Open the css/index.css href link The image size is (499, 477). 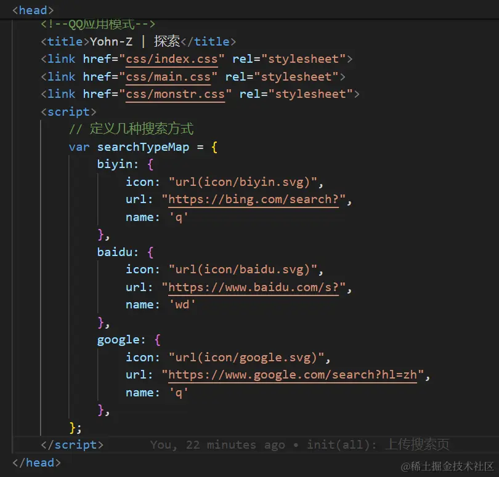pos(172,59)
